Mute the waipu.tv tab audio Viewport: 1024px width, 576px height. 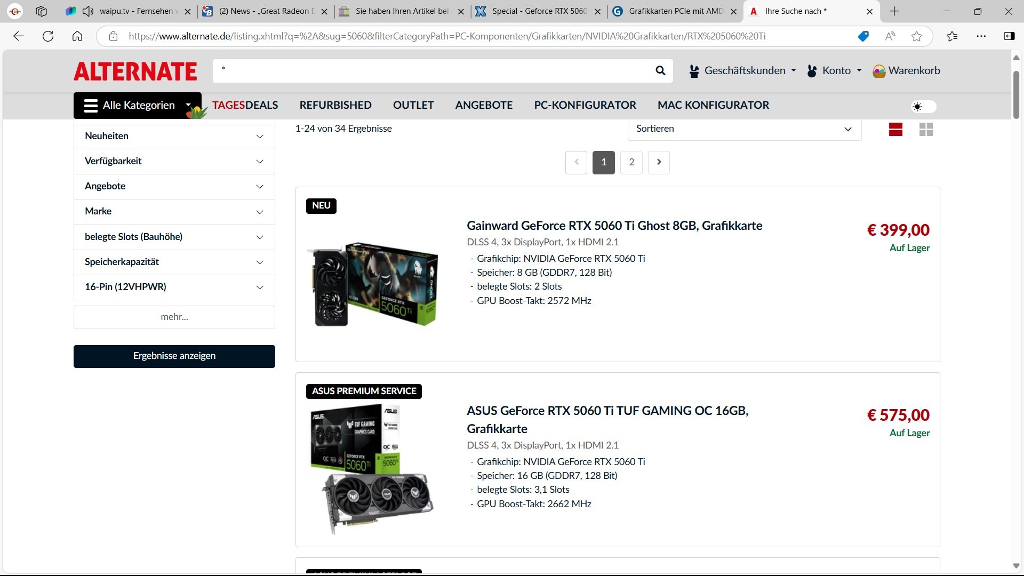click(88, 11)
